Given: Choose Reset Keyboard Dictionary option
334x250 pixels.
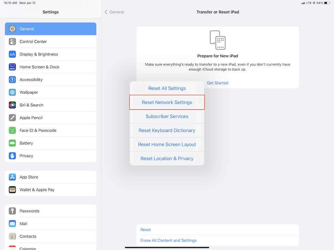Looking at the screenshot, I should [x=167, y=130].
